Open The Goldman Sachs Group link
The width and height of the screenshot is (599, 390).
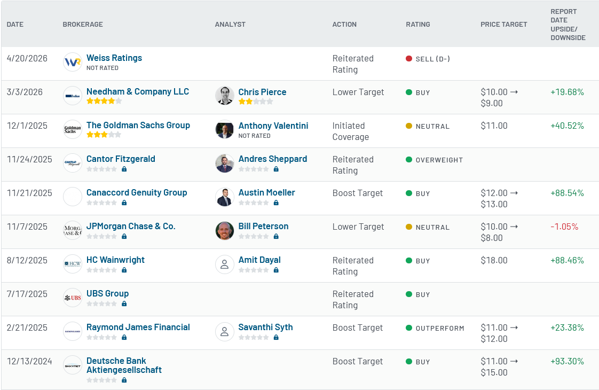(x=138, y=125)
